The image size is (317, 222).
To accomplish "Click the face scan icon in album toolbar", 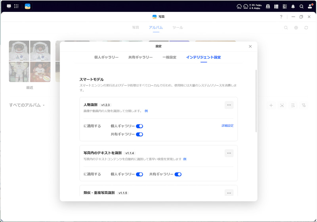I will pyautogui.click(x=282, y=105).
